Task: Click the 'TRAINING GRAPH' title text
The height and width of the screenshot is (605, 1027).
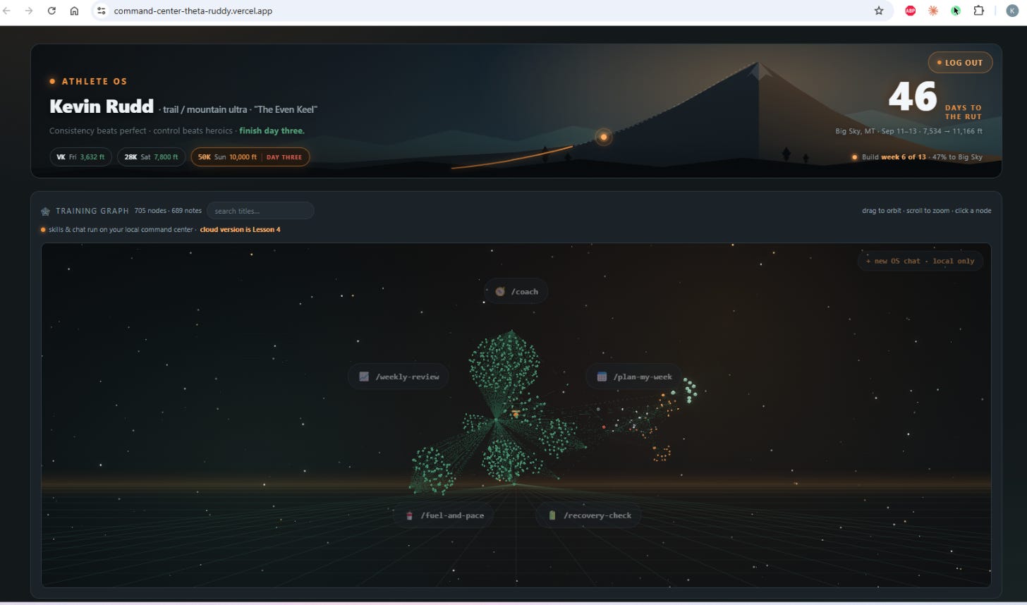Action: [92, 211]
